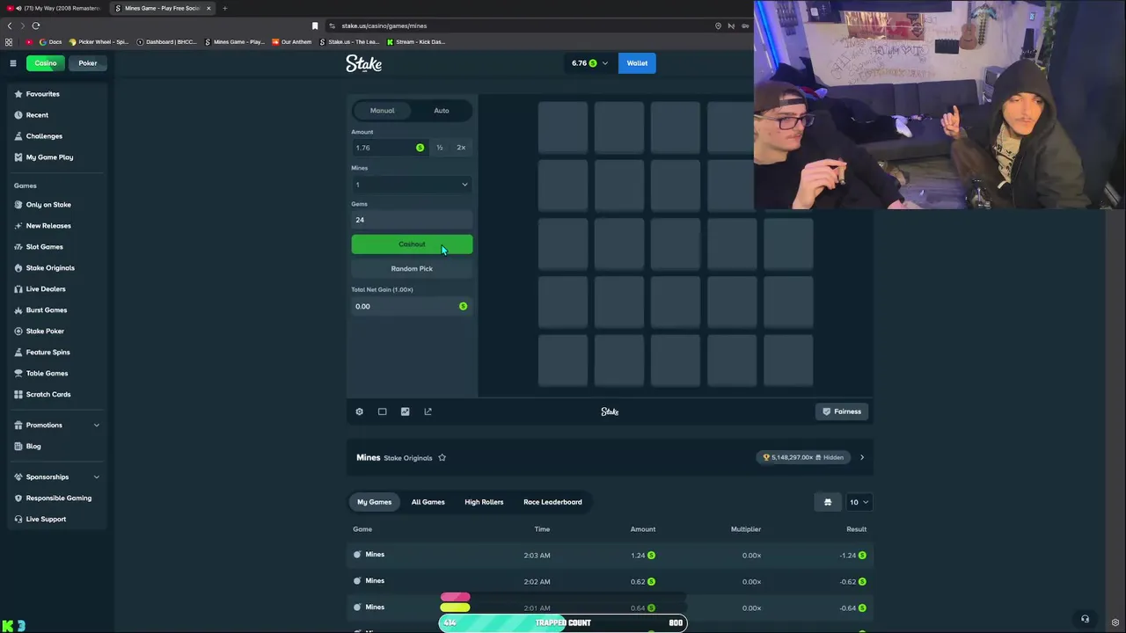Screen dimensions: 1126x633
Task: Open New Releases sidebar icon
Action: 18,226
